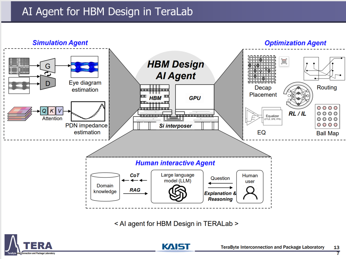Click the Human user text
346x259 pixels.
250,179
